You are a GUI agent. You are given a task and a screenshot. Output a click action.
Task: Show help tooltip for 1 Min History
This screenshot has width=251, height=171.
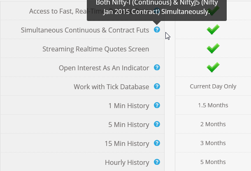click(157, 105)
